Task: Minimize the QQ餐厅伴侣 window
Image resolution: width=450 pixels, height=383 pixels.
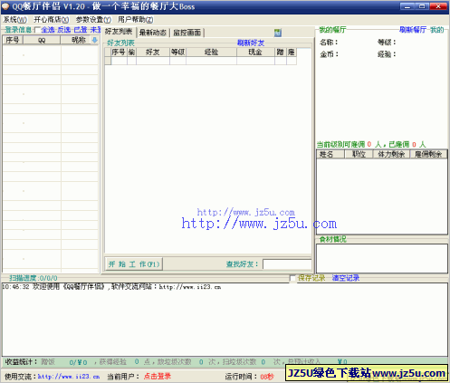Action: coord(407,6)
